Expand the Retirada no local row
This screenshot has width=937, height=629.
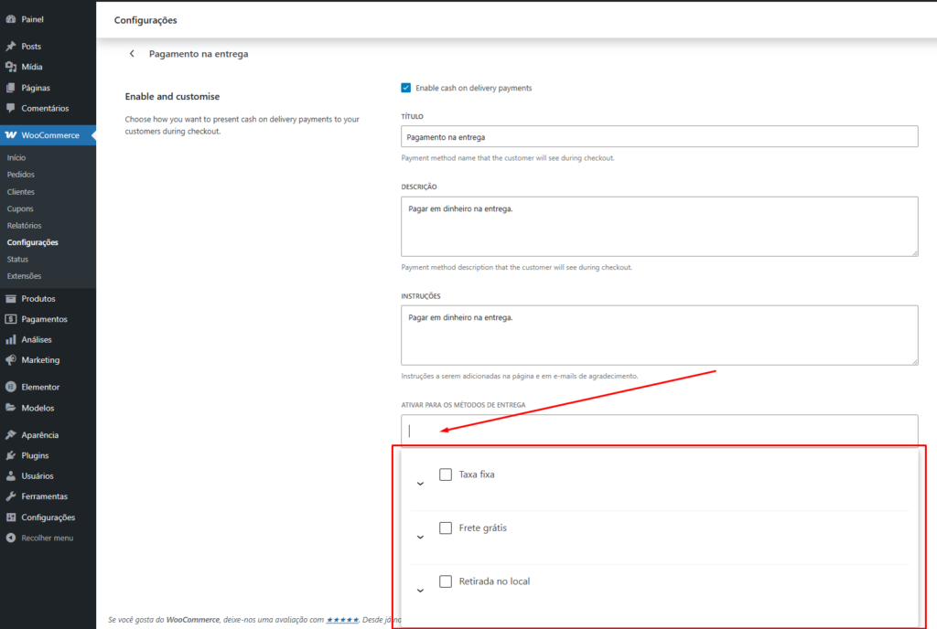pos(420,590)
